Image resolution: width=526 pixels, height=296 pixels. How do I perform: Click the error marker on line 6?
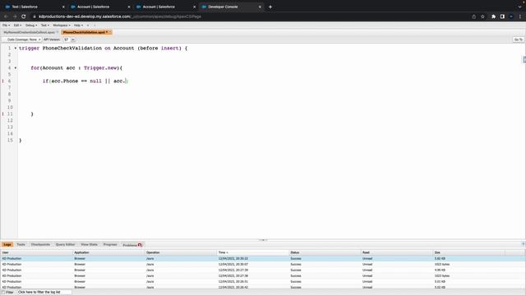[3, 81]
